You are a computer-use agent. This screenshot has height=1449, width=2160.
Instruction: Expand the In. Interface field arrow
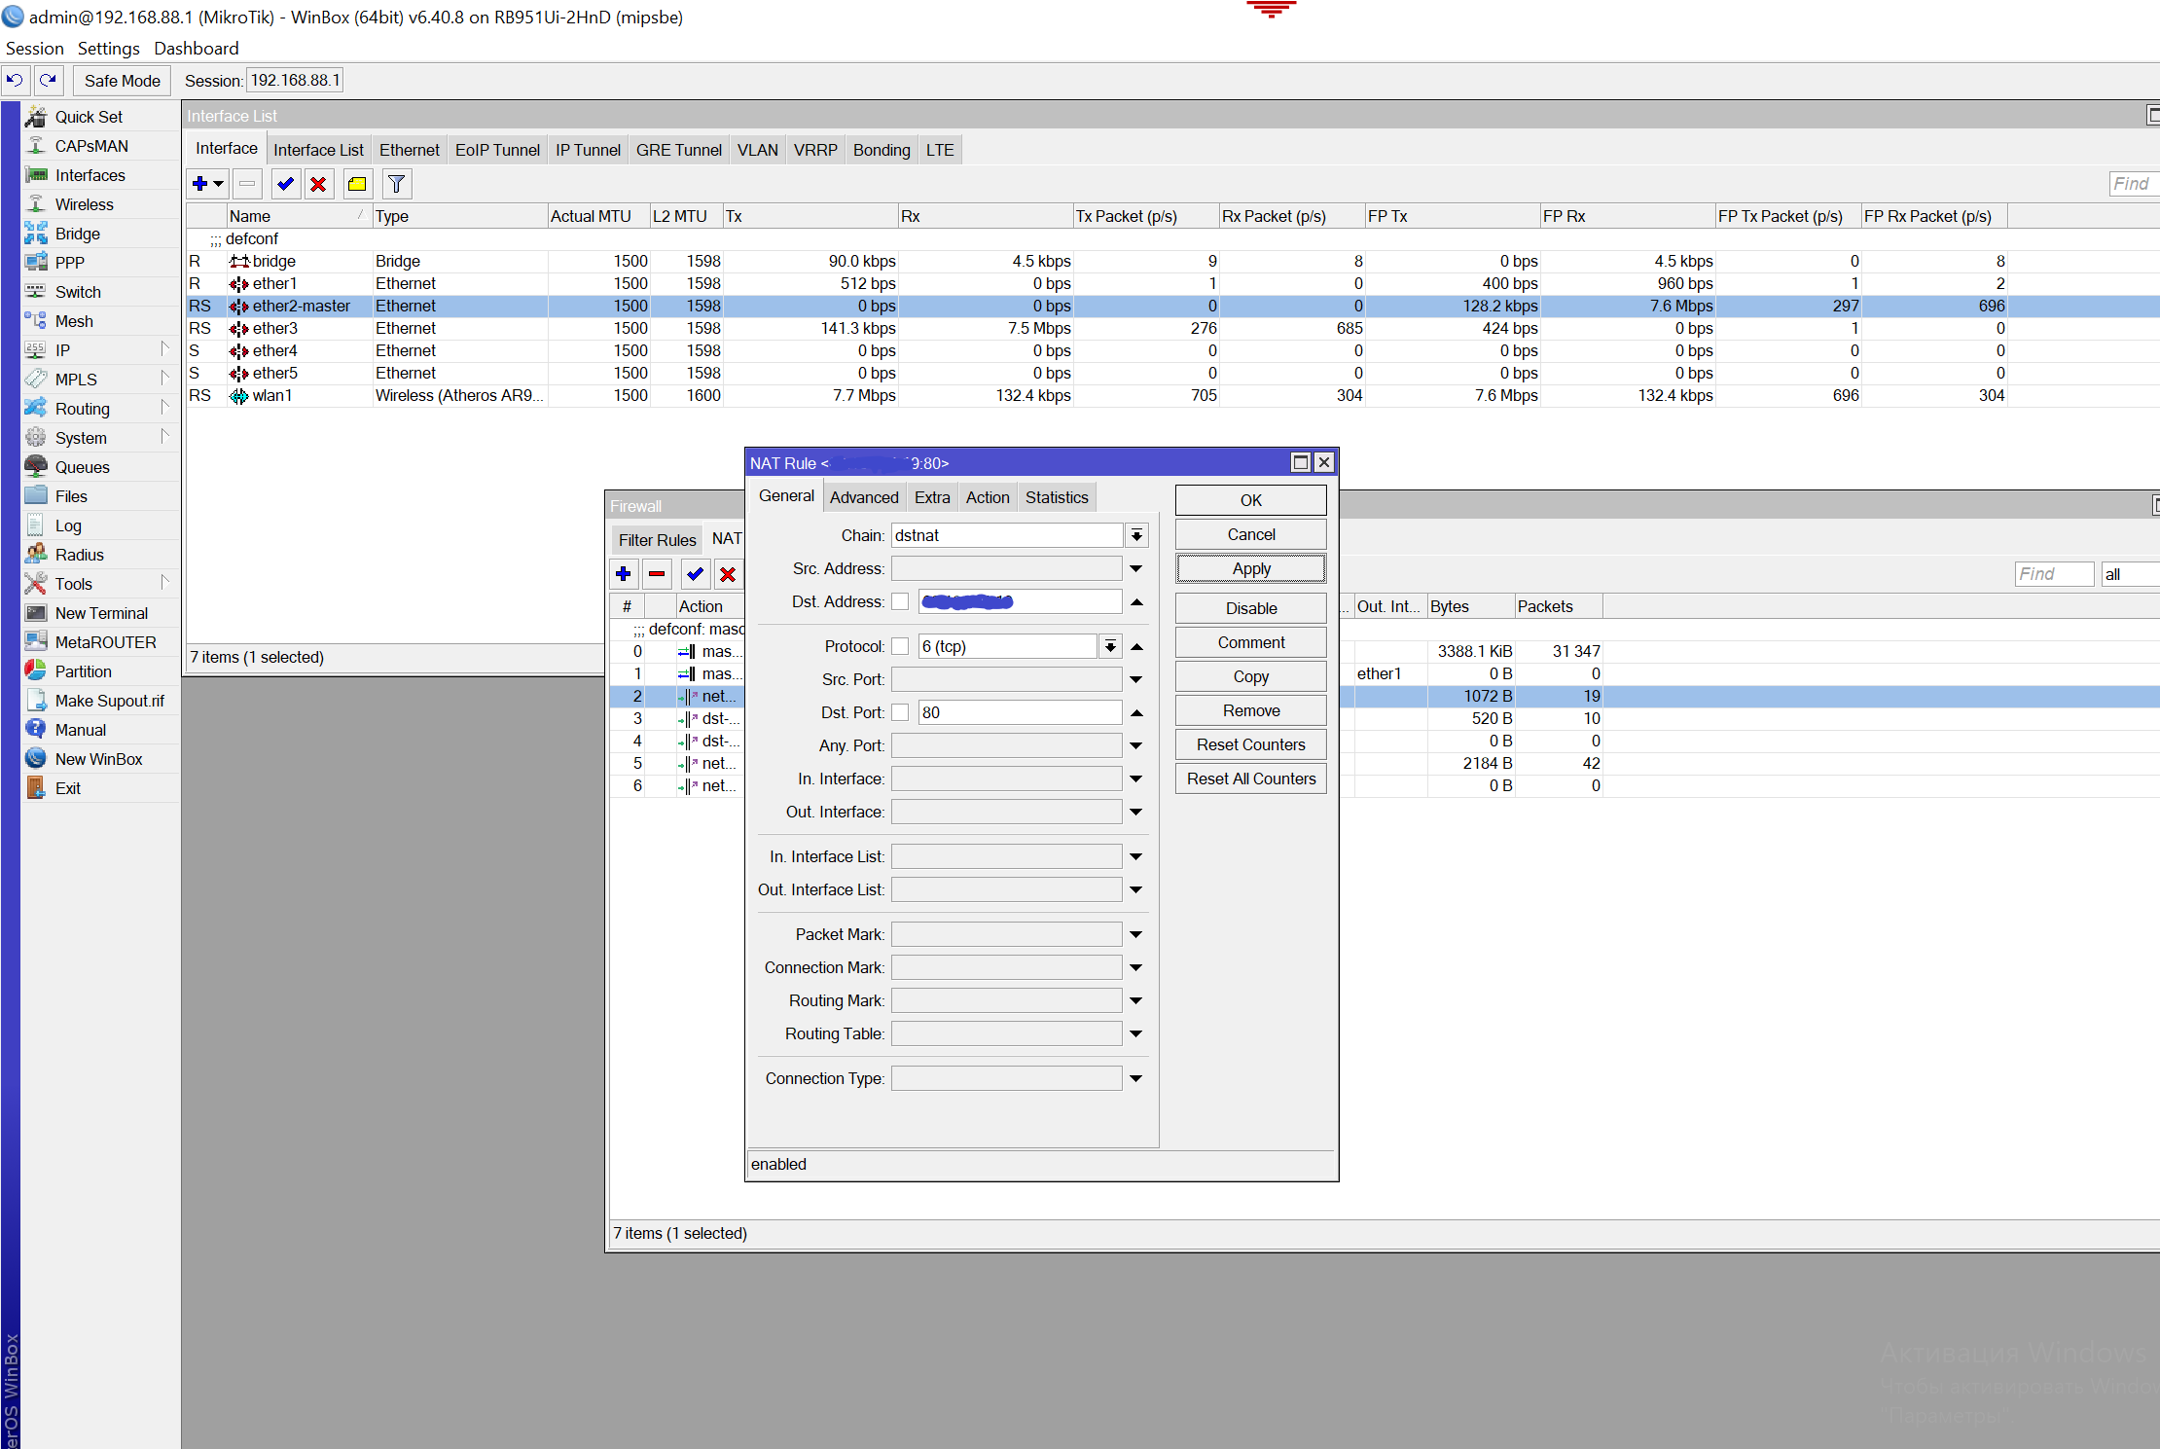click(x=1136, y=779)
